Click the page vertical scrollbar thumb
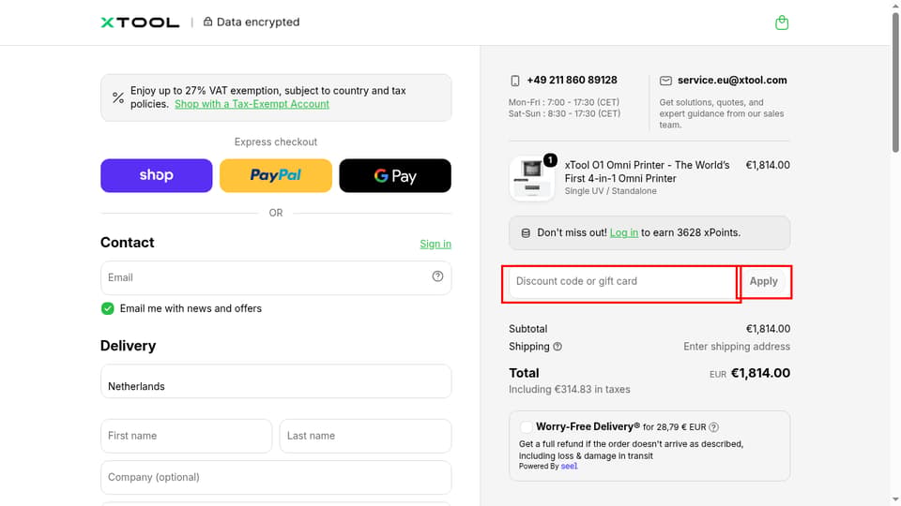Viewport: 901px width, 506px height. tap(895, 81)
